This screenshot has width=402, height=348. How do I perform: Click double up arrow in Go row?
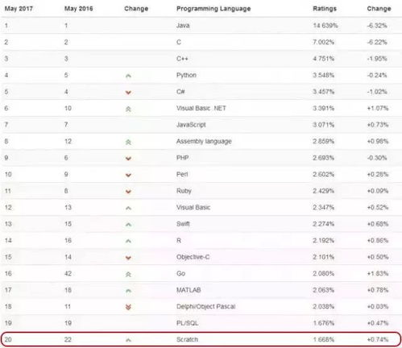tap(128, 274)
